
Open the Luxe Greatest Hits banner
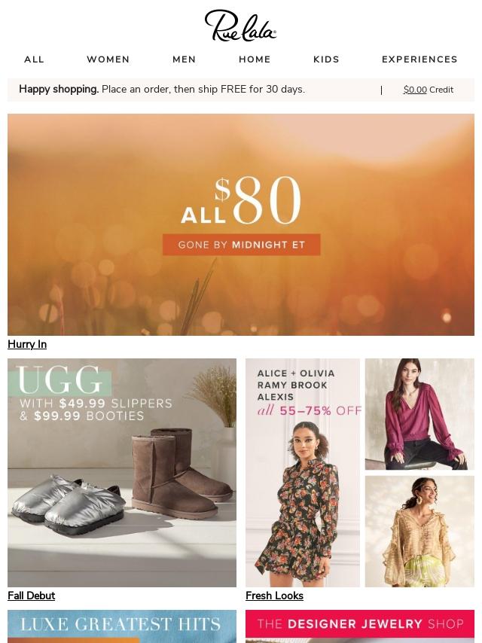pos(122,626)
